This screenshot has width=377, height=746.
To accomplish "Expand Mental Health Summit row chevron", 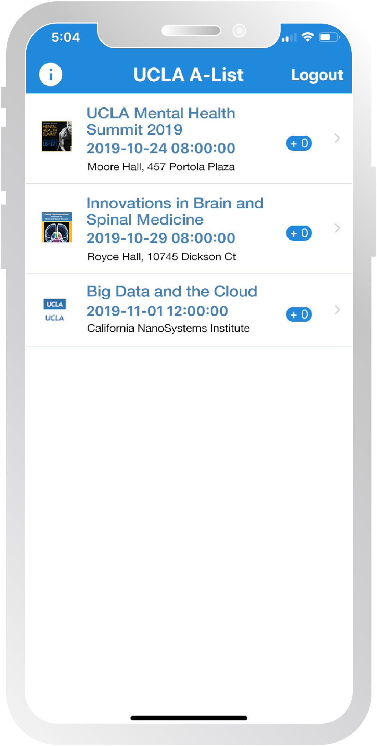I will (x=337, y=138).
